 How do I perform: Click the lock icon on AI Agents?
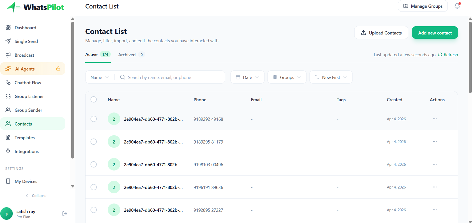[58, 68]
